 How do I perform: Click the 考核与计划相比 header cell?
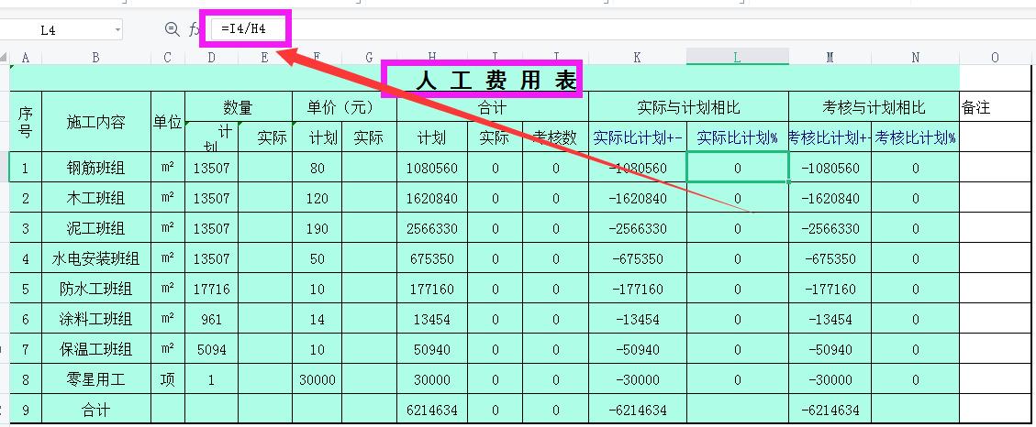coord(874,107)
